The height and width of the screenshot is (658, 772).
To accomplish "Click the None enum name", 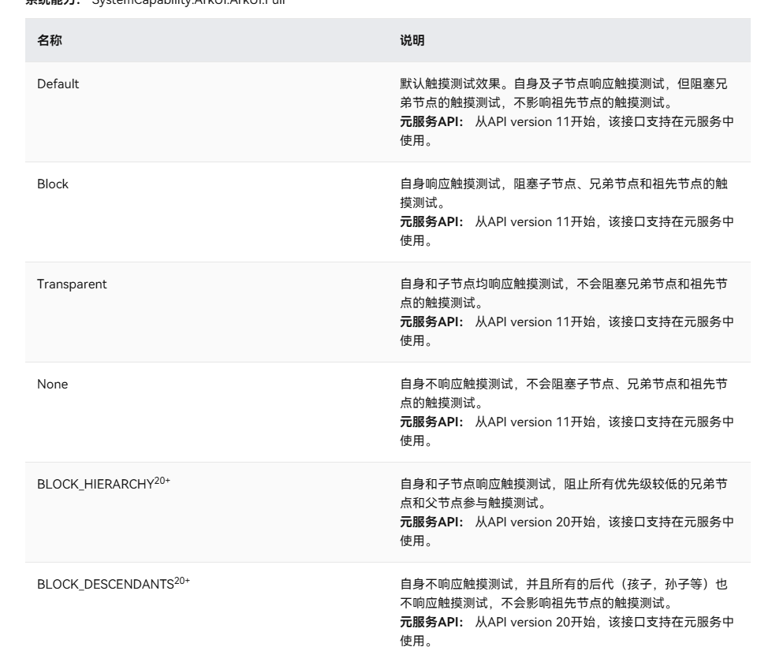I will (51, 384).
